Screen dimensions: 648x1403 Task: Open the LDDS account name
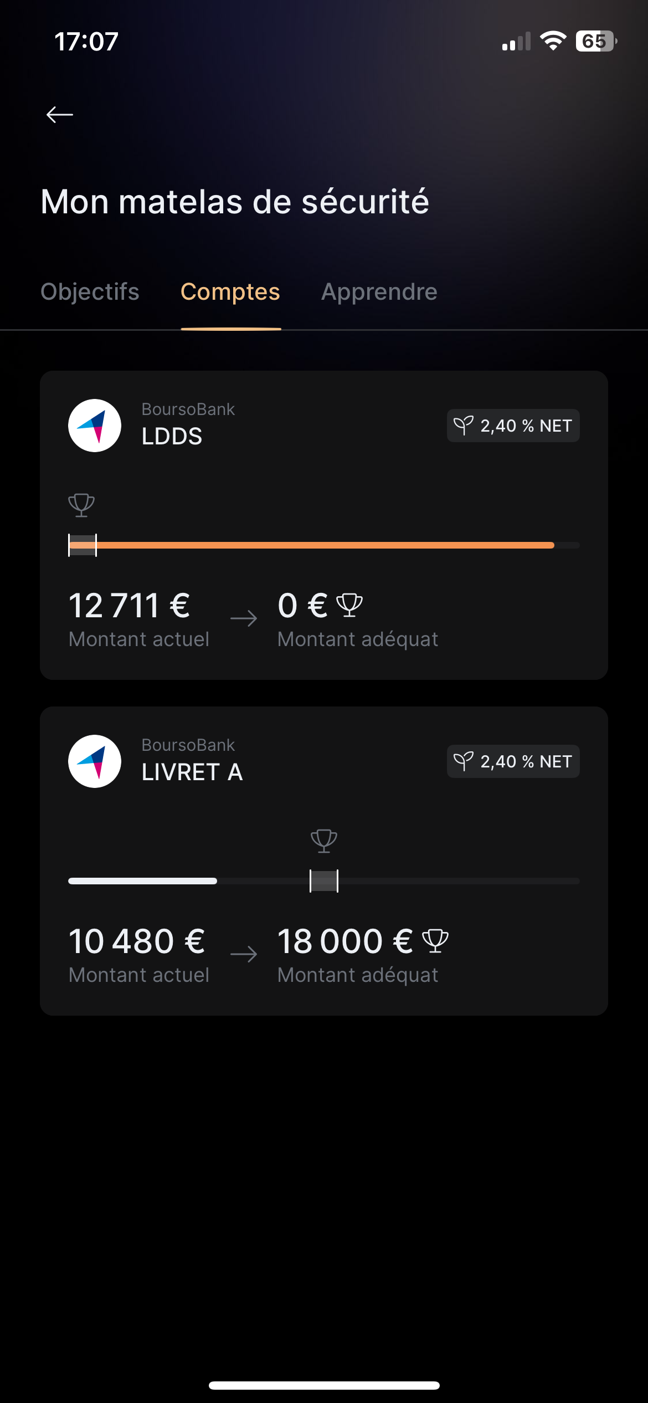point(172,437)
